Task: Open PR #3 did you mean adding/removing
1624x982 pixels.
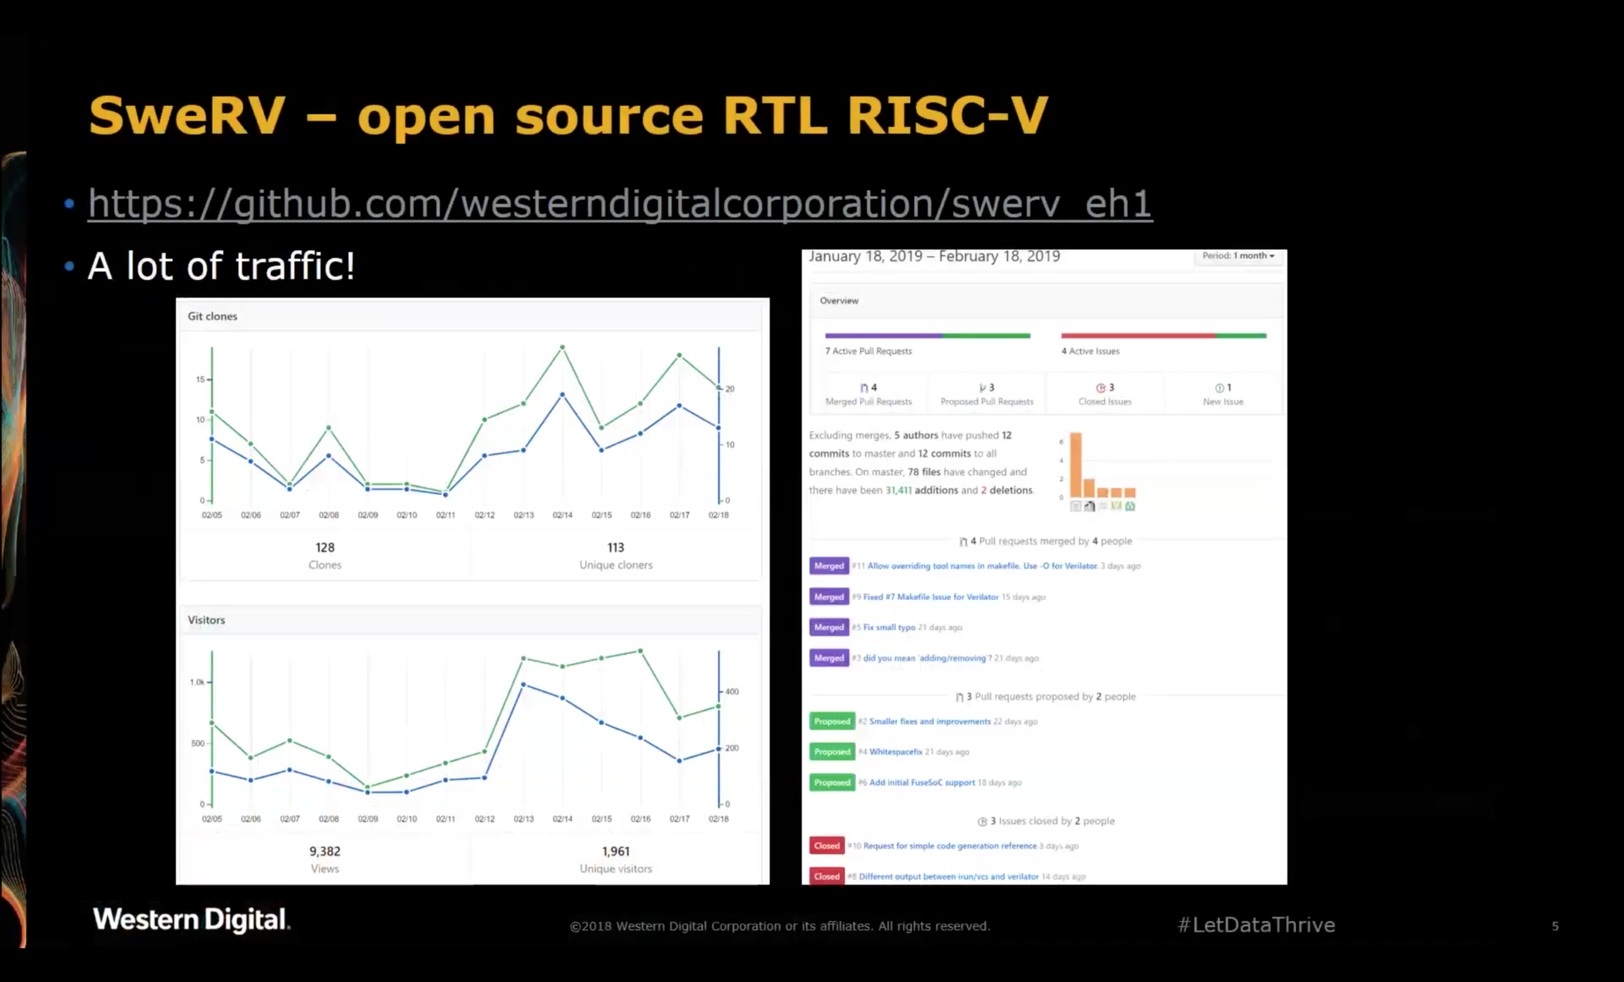Action: click(927, 658)
